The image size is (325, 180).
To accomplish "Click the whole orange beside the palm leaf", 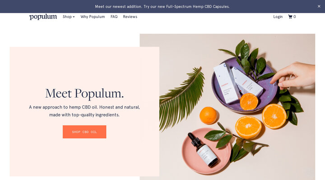I will [x=208, y=115].
